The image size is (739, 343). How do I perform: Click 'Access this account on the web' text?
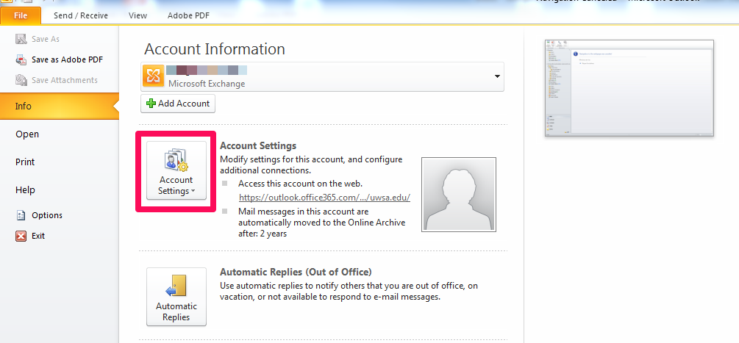[300, 184]
